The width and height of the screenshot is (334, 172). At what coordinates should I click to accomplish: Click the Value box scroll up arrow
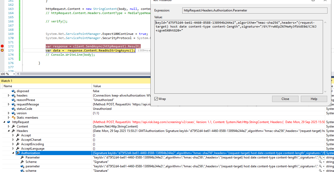(325, 22)
